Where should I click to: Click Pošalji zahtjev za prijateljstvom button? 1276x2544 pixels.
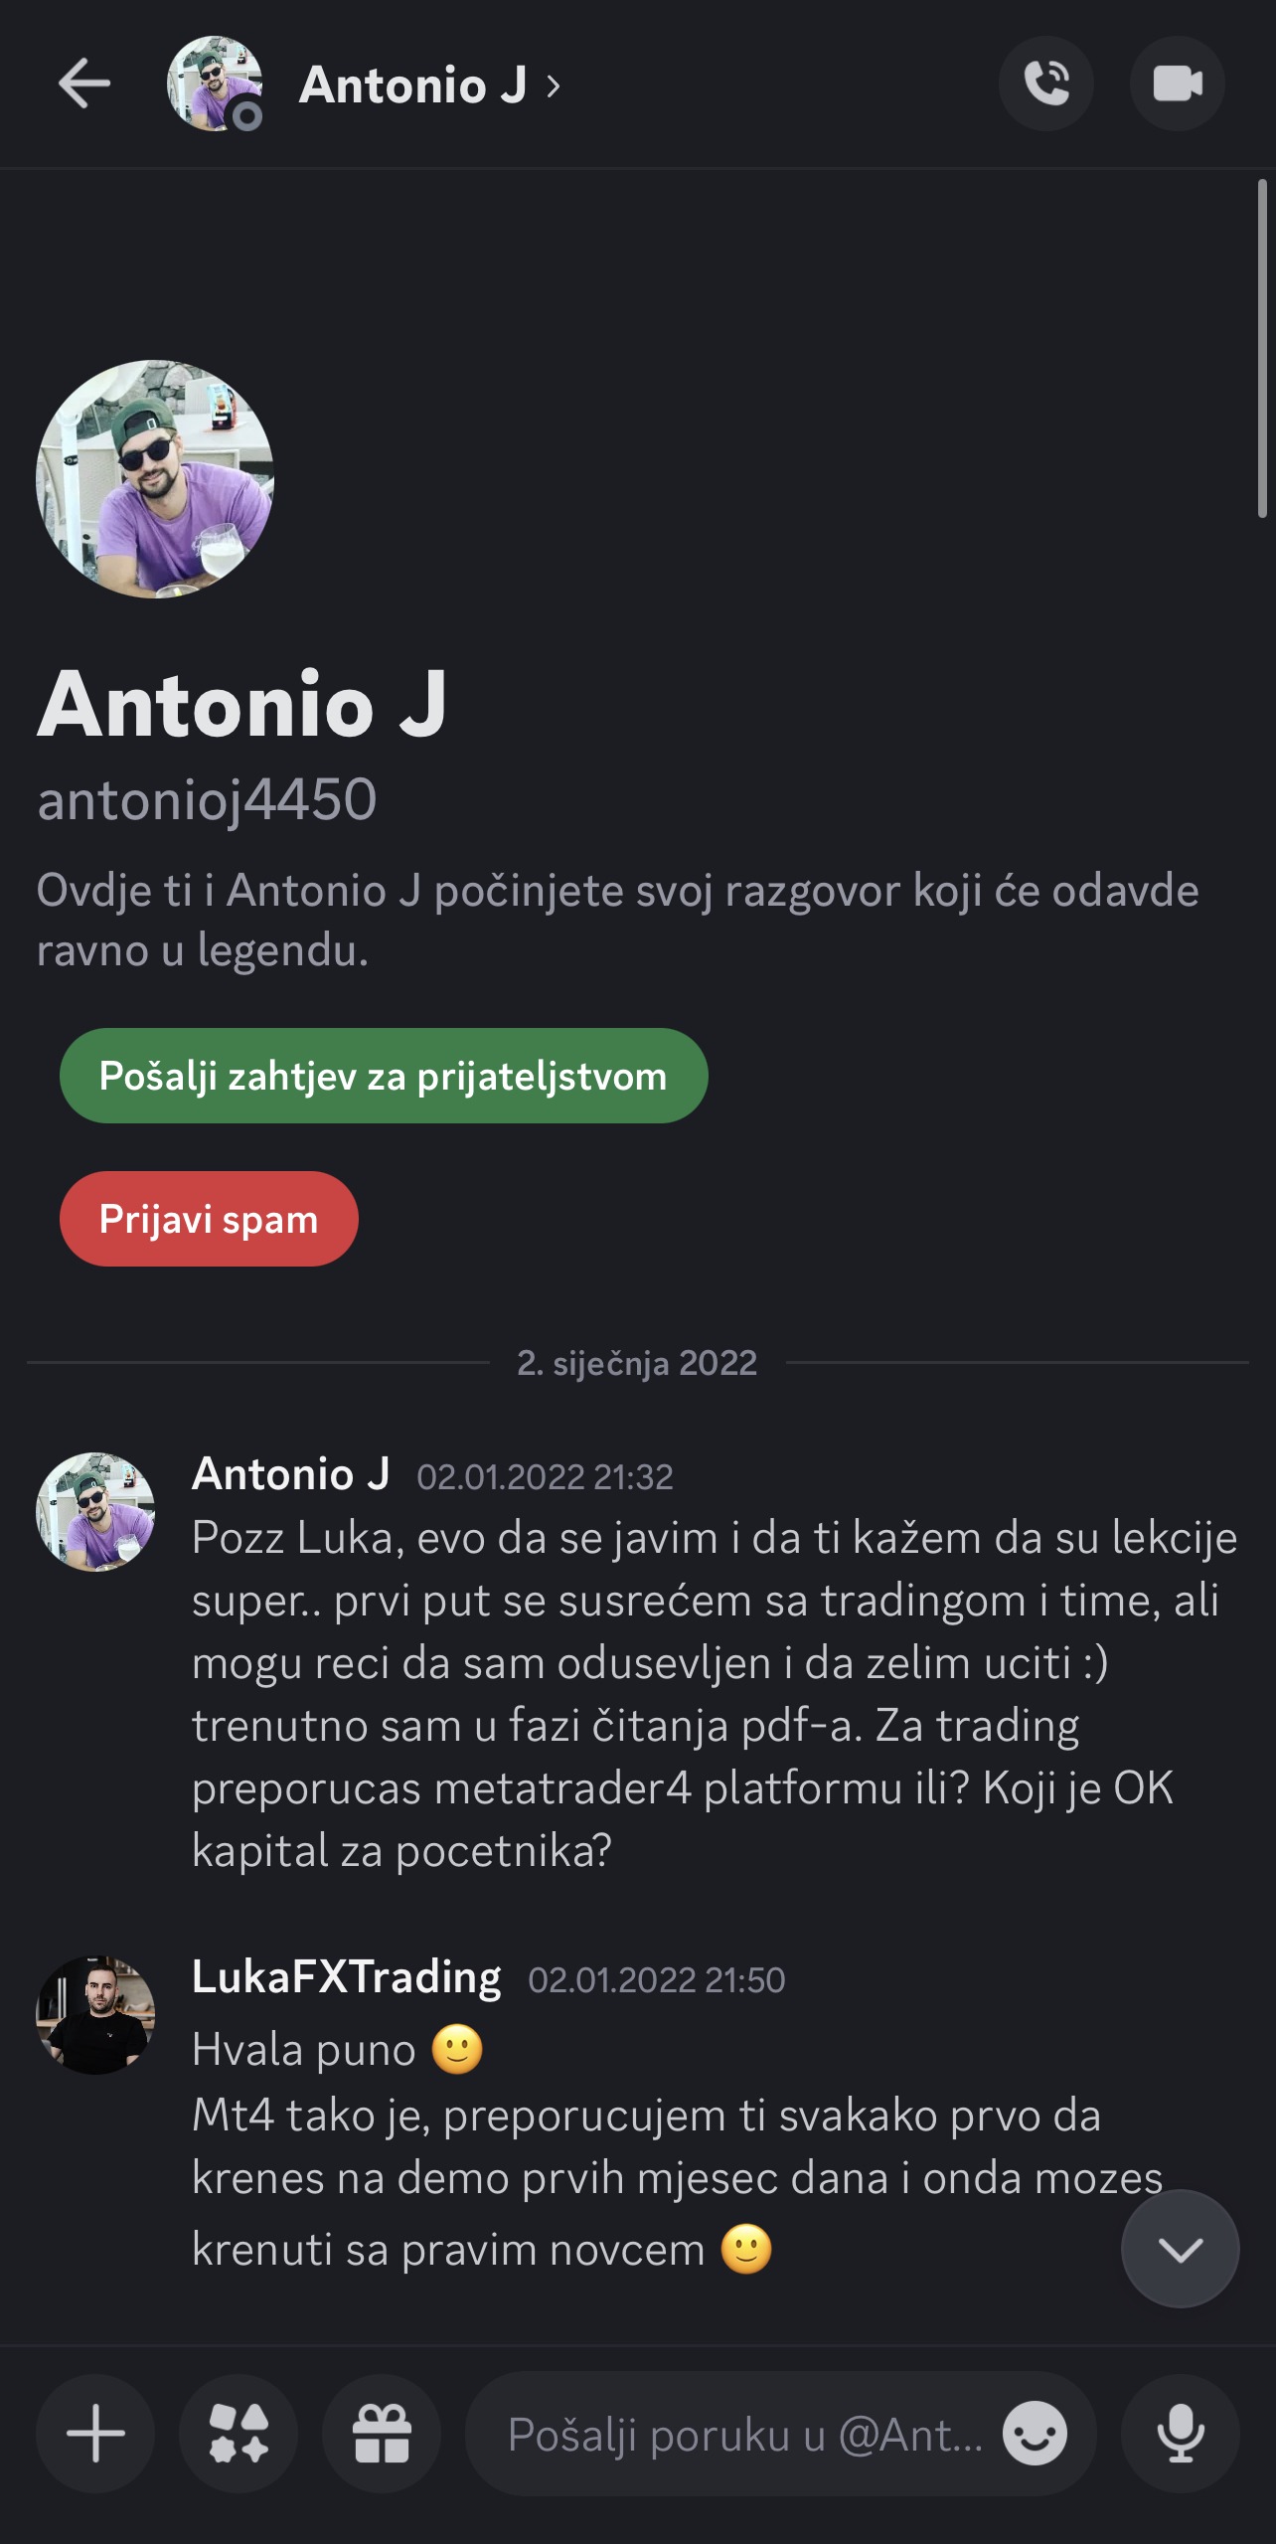[x=384, y=1076]
